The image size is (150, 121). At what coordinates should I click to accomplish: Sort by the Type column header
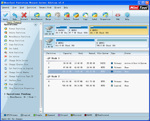click(117, 53)
